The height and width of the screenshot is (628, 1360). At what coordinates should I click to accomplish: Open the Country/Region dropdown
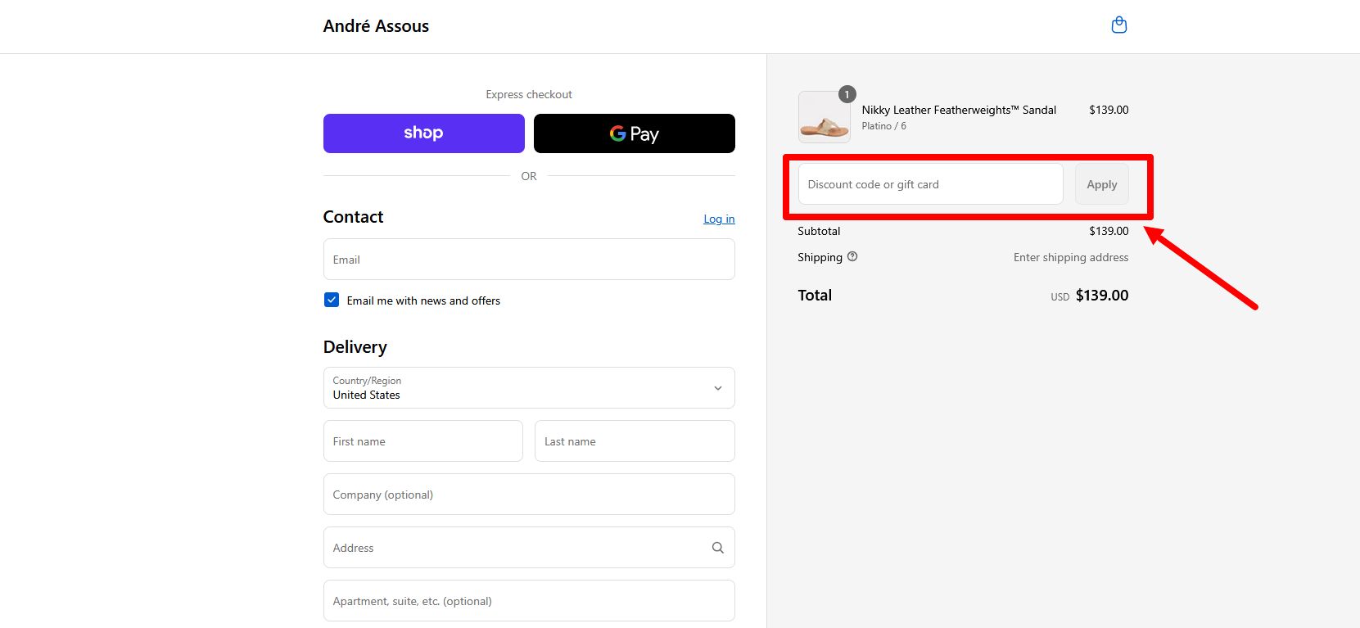(x=529, y=388)
